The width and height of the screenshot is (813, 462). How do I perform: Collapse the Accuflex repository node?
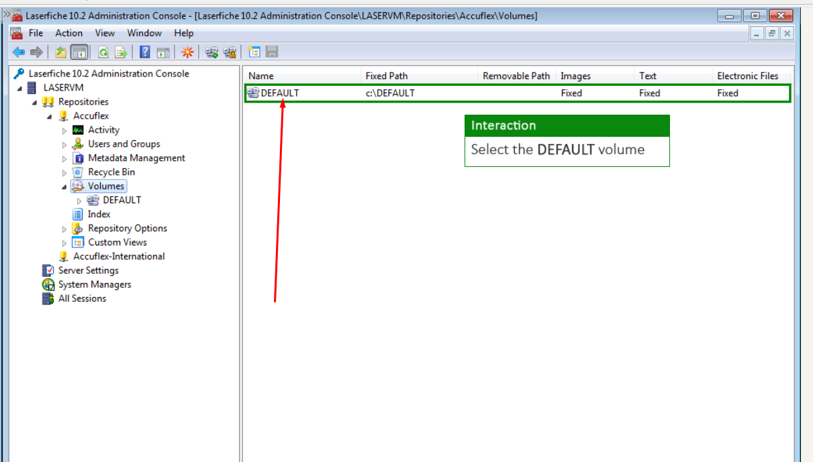click(x=50, y=117)
